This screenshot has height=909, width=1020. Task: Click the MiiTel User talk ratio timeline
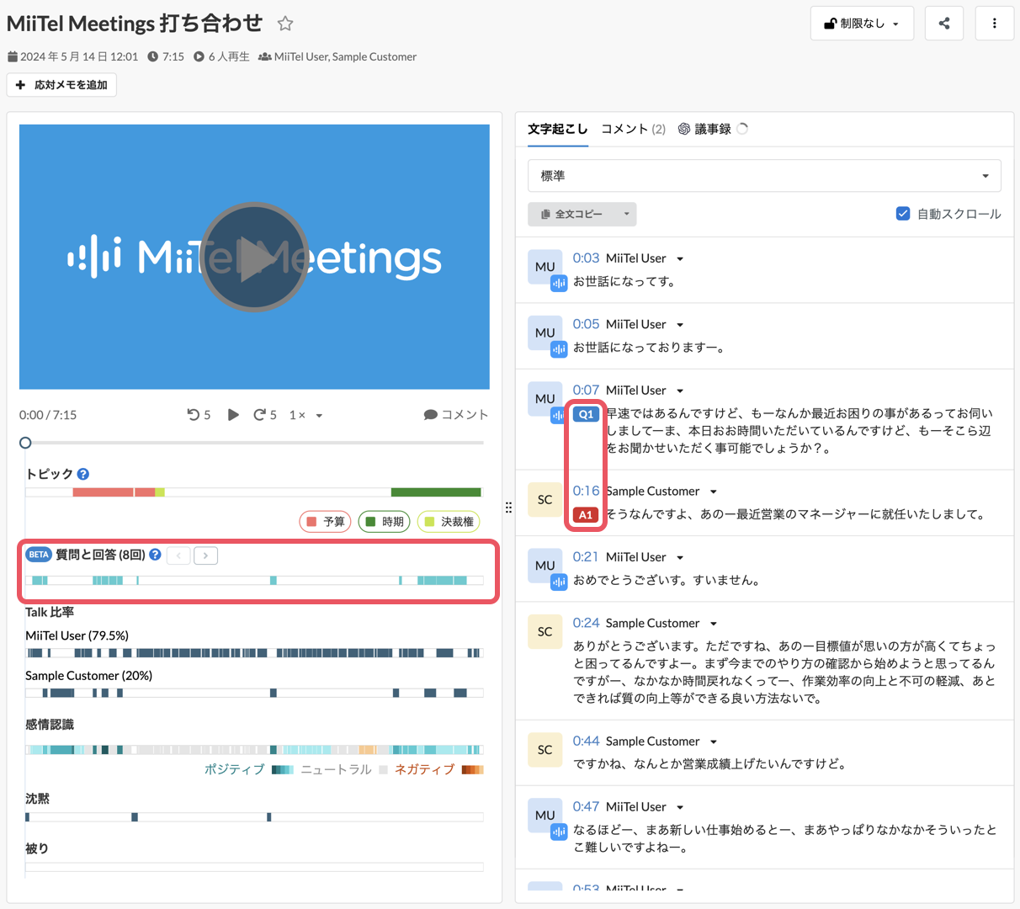[x=254, y=653]
